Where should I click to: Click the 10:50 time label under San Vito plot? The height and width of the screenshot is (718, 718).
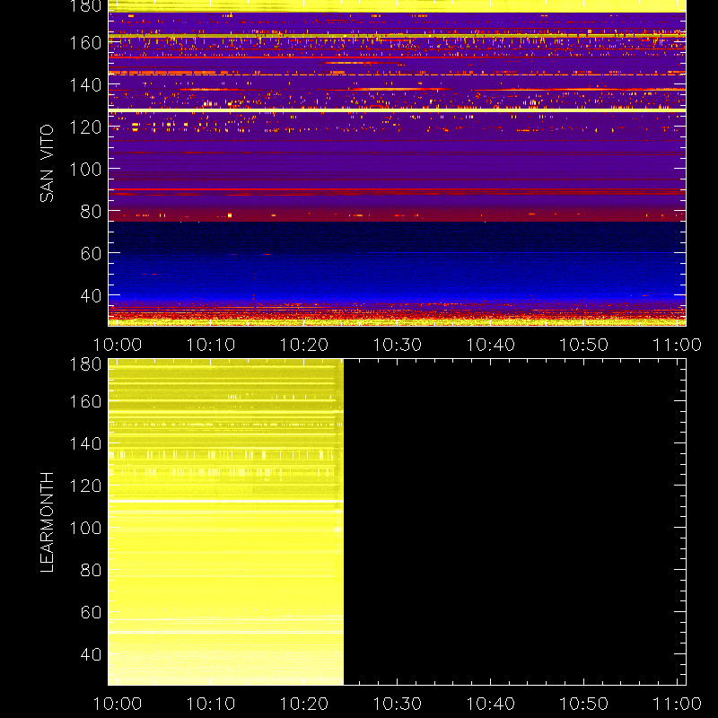click(584, 345)
